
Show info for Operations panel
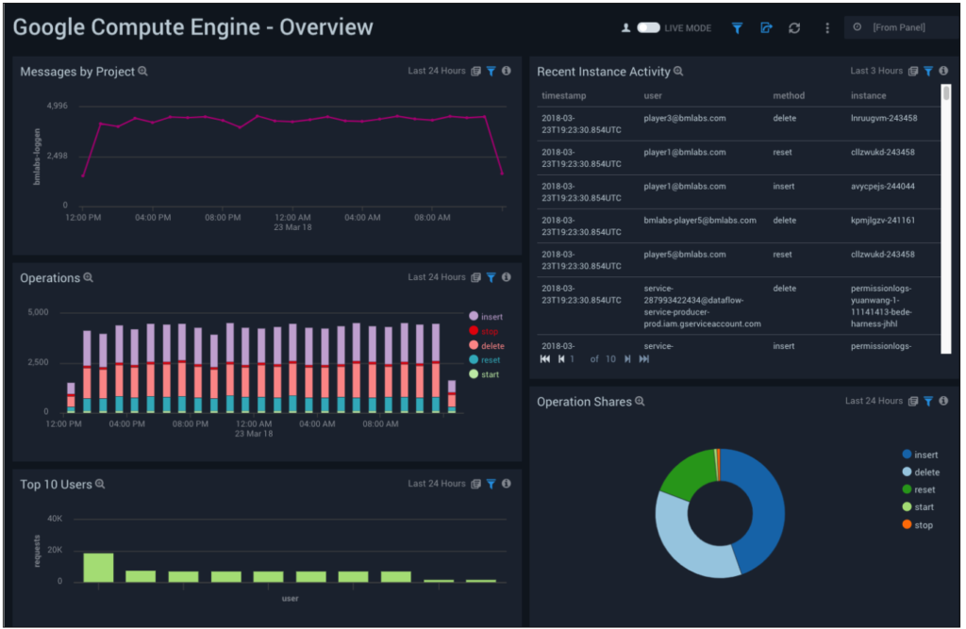pyautogui.click(x=506, y=277)
